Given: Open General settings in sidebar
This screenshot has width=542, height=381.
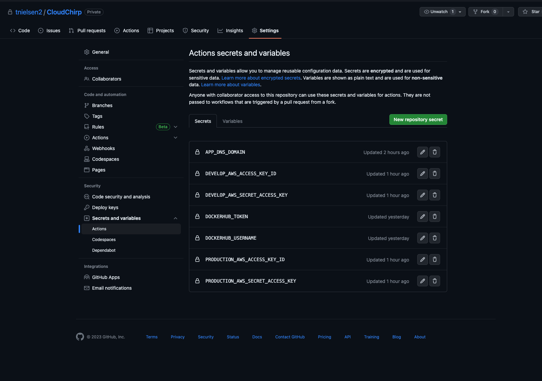Looking at the screenshot, I should 131,52.
